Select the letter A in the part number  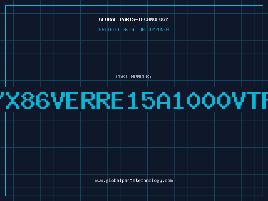163,100
